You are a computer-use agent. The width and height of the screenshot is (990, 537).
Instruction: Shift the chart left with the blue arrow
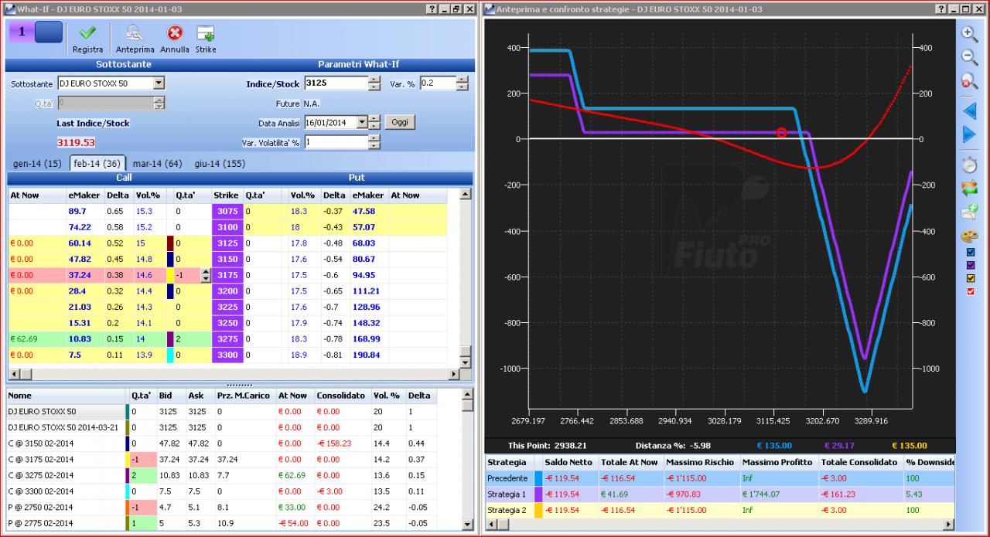coord(969,110)
